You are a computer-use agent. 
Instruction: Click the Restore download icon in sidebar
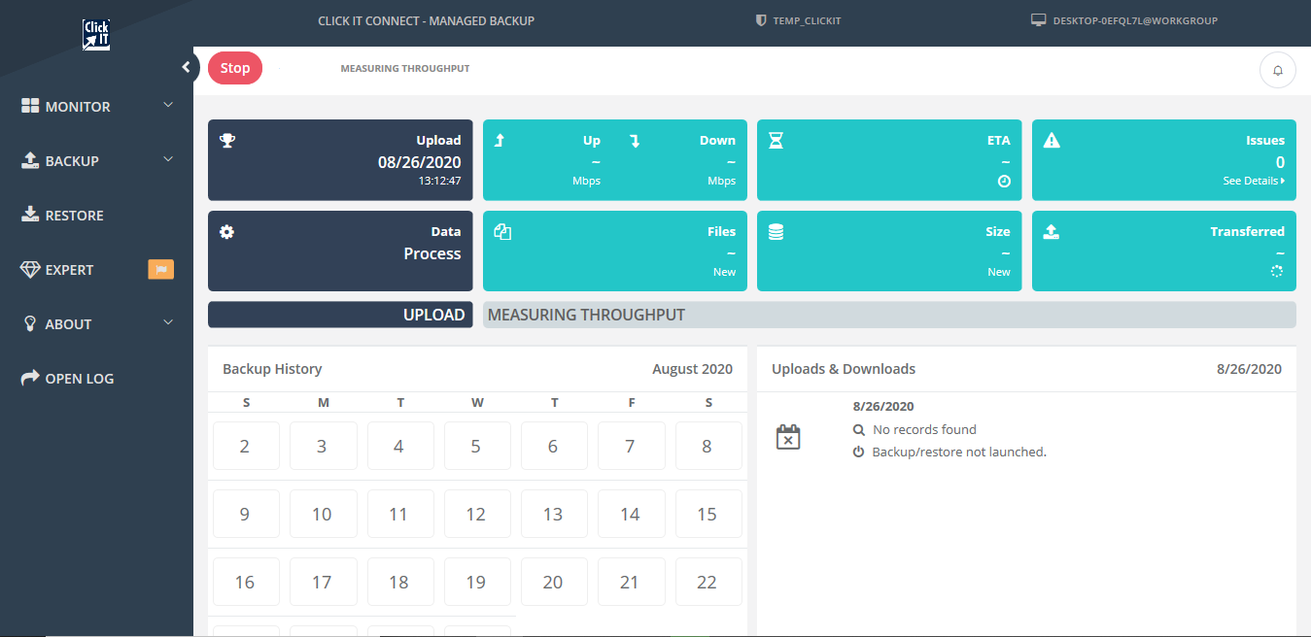pyautogui.click(x=30, y=215)
